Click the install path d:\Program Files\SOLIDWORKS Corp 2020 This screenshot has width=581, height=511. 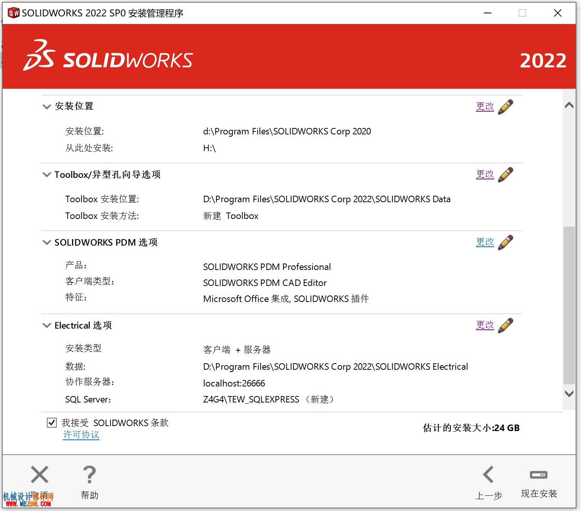[287, 131]
